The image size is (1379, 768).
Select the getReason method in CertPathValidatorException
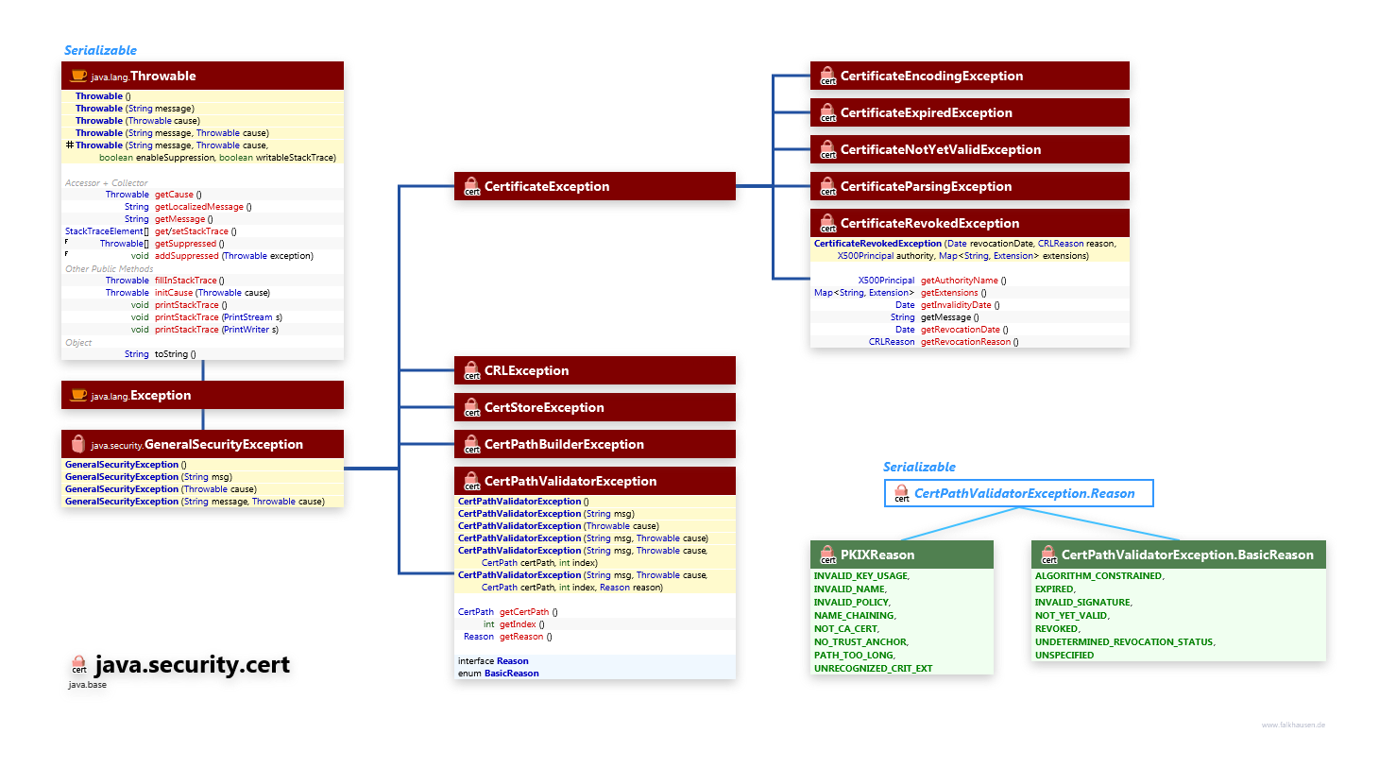point(521,637)
